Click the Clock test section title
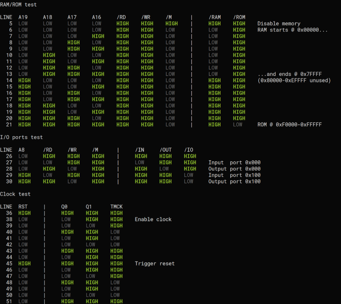341x304 pixels. coord(15,194)
